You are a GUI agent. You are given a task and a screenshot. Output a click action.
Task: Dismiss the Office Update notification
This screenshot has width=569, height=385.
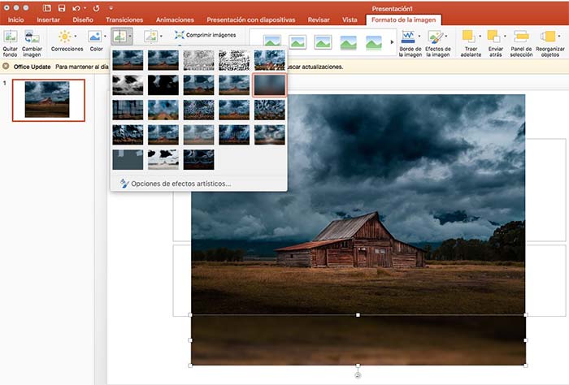6,67
